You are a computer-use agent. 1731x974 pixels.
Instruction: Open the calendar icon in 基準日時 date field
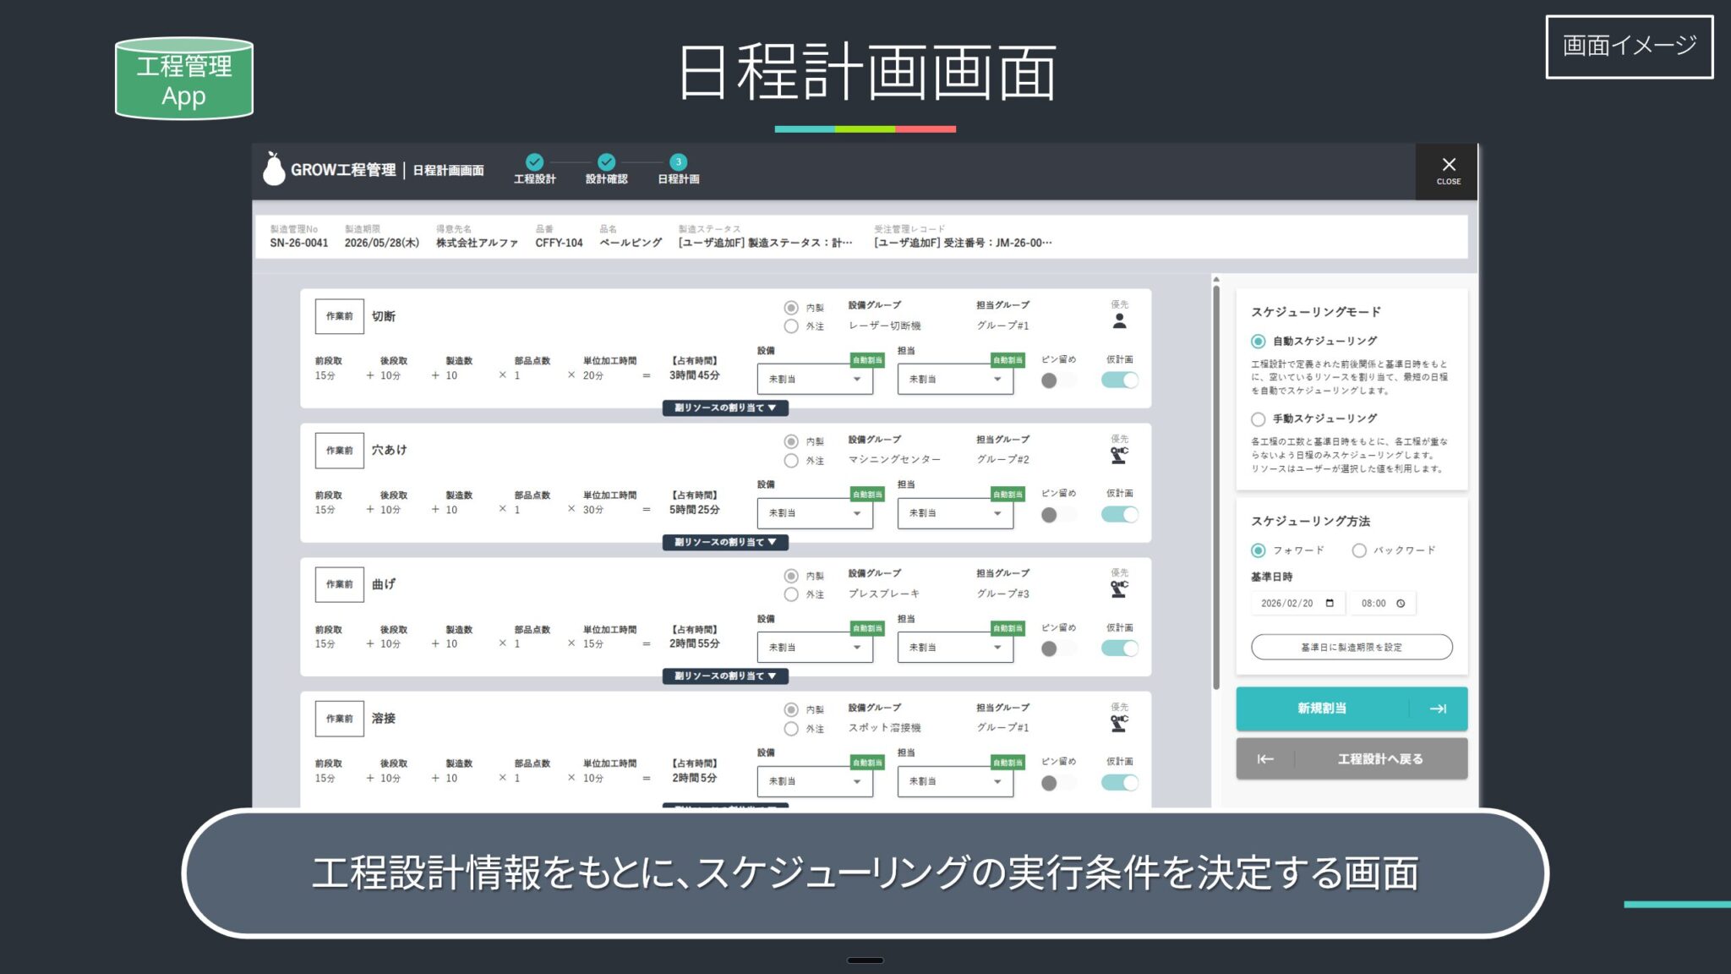[1330, 603]
